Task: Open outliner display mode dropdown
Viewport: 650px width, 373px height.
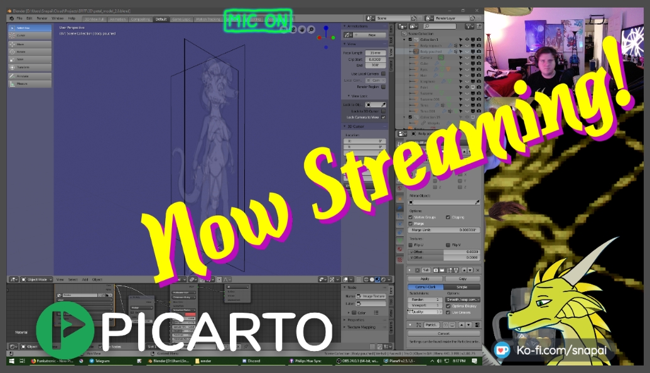Action: (402, 26)
